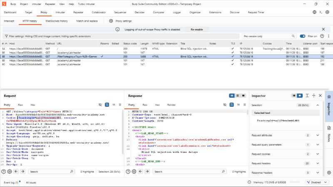The height and width of the screenshot is (187, 333).
Task: Select stacked vertical request/response layout
Action: point(238,96)
